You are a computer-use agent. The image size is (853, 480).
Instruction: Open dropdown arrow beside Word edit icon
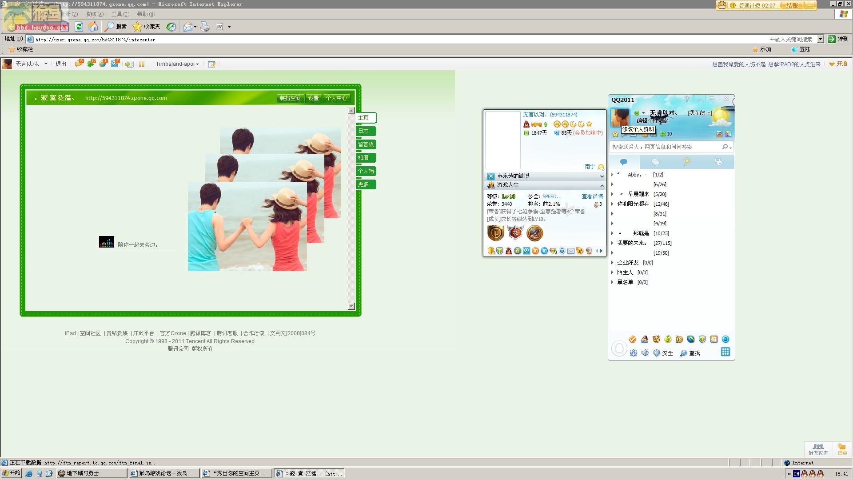[x=229, y=27]
